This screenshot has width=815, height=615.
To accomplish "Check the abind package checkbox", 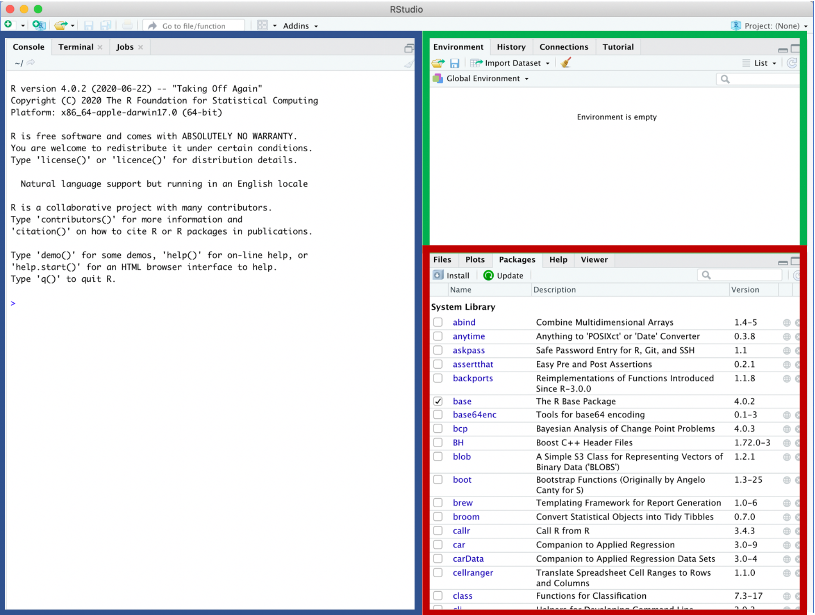I will 438,322.
